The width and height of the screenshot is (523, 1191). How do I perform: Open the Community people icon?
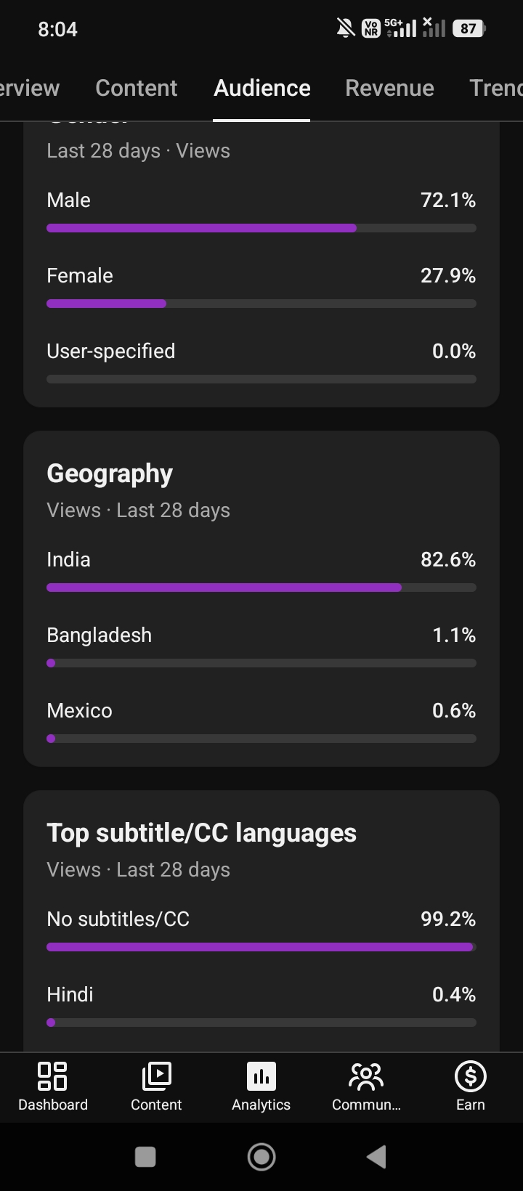pos(366,1076)
